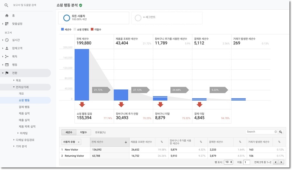Click the 맞춤설정 dashboard icon

7,24
